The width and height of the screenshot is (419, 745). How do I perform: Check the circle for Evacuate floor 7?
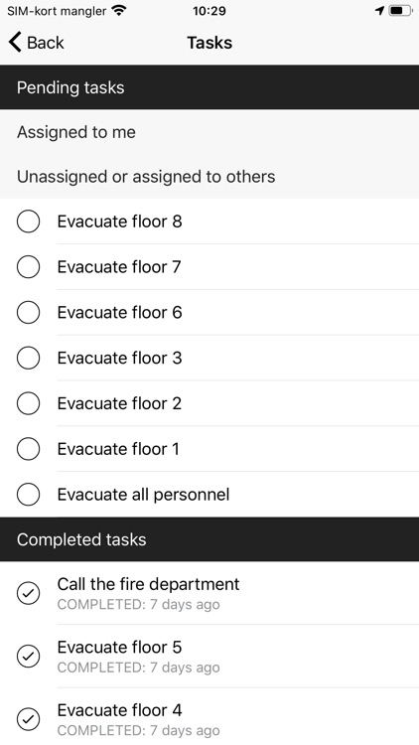point(28,267)
